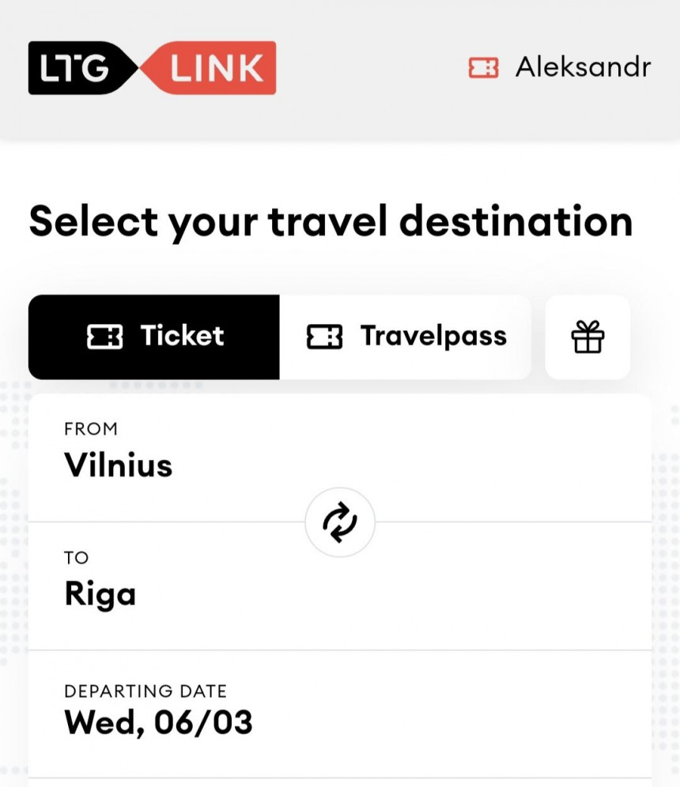Viewport: 680px width, 787px height.
Task: Click the Vilnius departure station
Action: [x=119, y=465]
